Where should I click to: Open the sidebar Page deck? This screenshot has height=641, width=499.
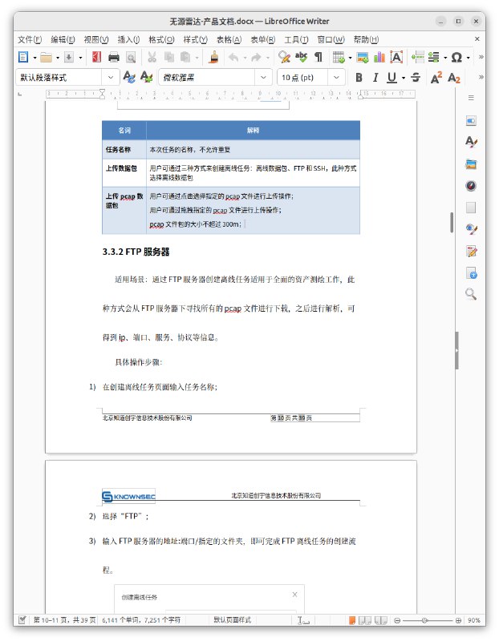point(471,208)
